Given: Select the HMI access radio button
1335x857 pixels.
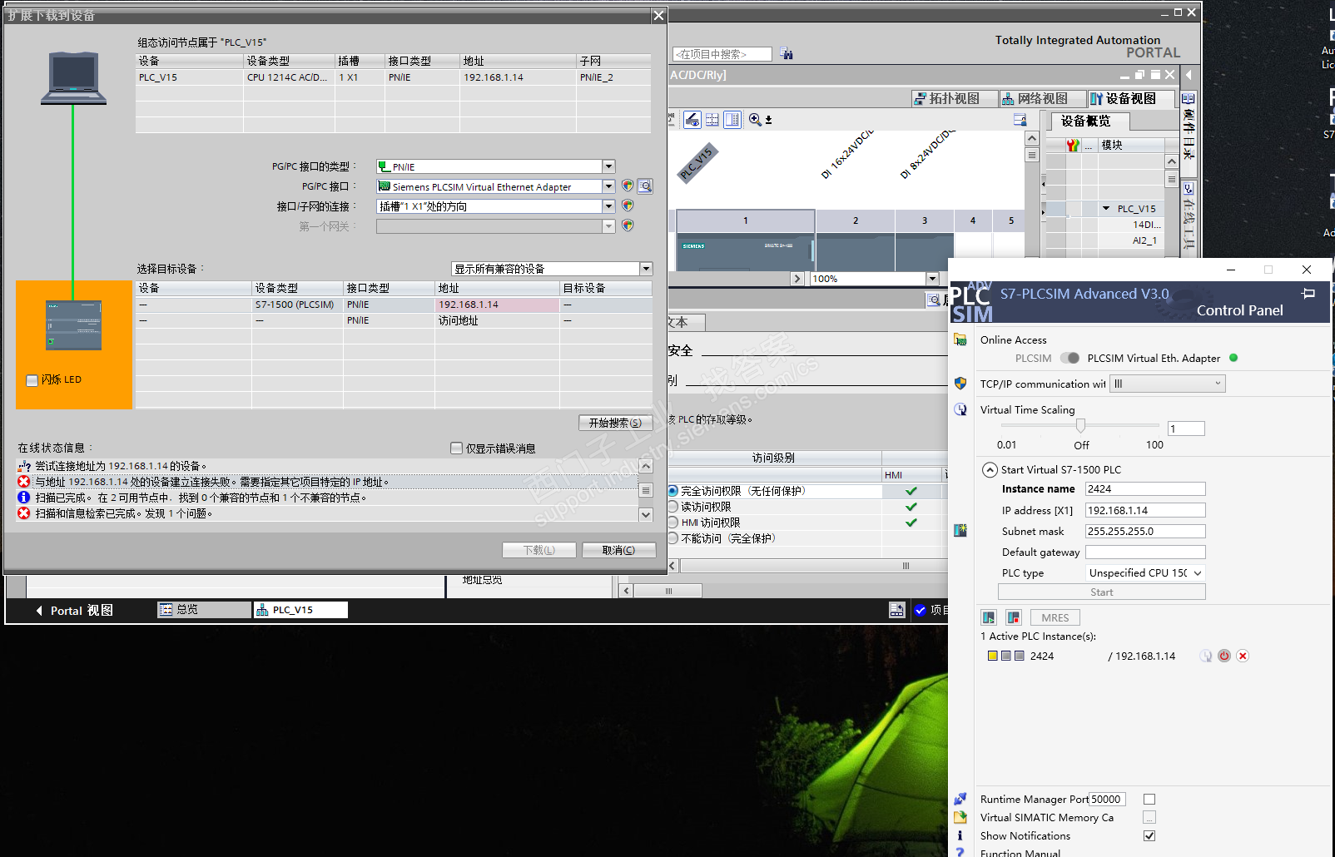Looking at the screenshot, I should 672,523.
